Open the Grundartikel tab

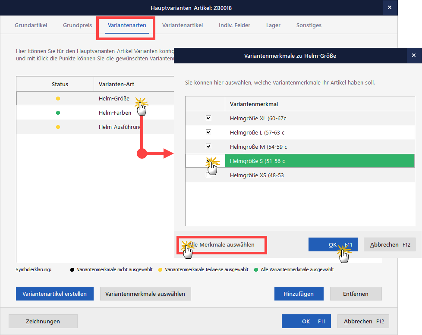31,25
